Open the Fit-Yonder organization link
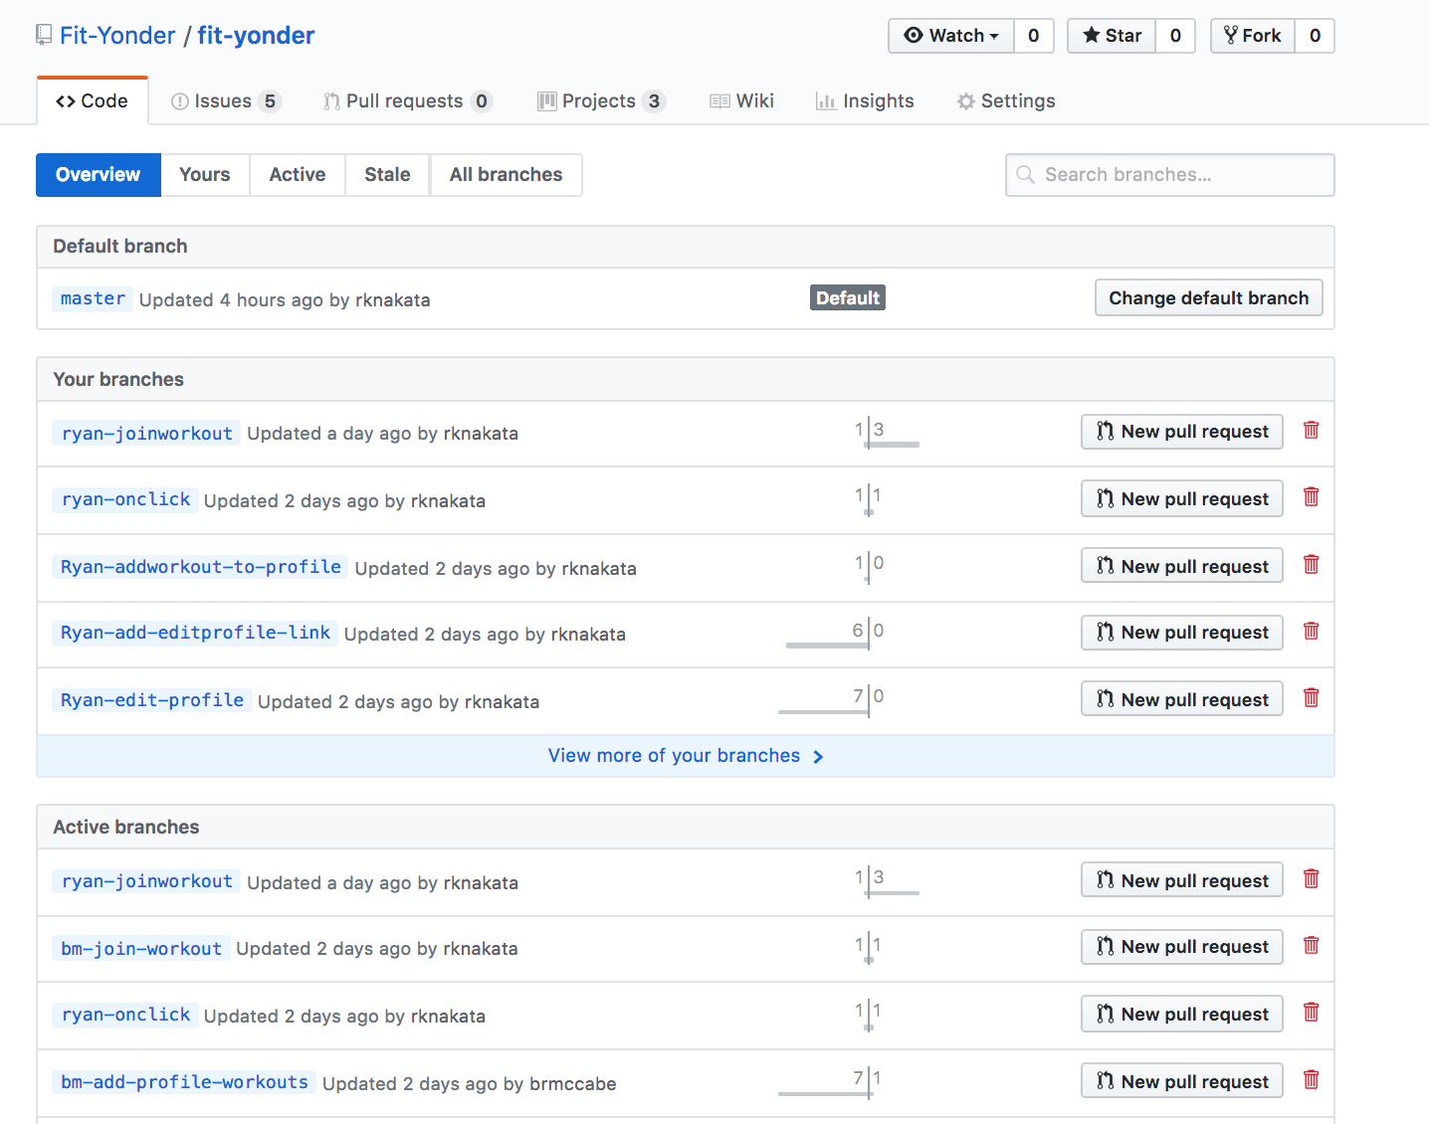This screenshot has height=1124, width=1429. coord(117,36)
